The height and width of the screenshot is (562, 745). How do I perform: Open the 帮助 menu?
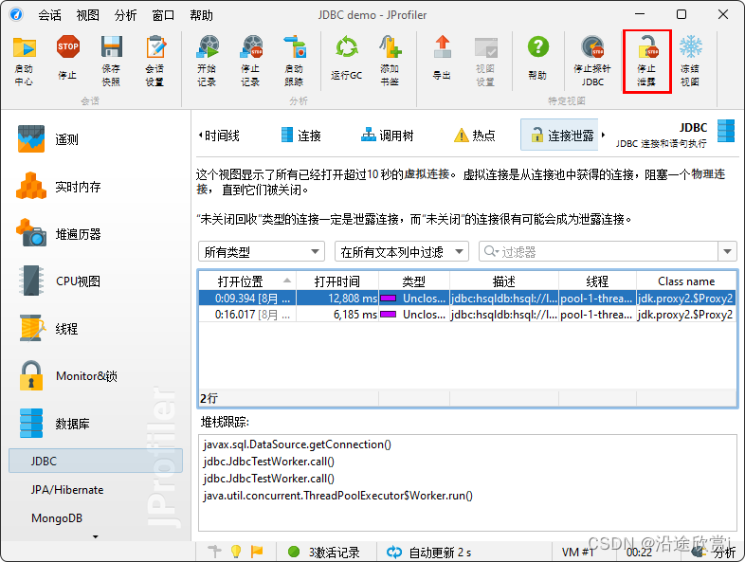pos(202,15)
